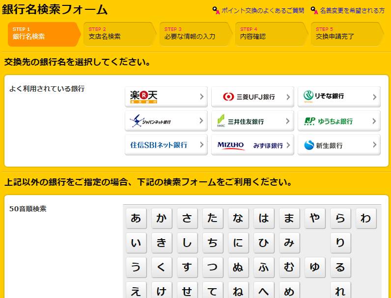The image size is (391, 298).
Task: Choose 三井住友銀行 bank button
Action: coord(252,121)
